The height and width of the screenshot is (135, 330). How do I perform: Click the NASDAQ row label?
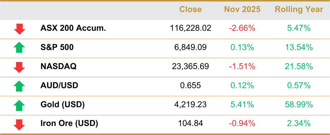[x=58, y=66]
